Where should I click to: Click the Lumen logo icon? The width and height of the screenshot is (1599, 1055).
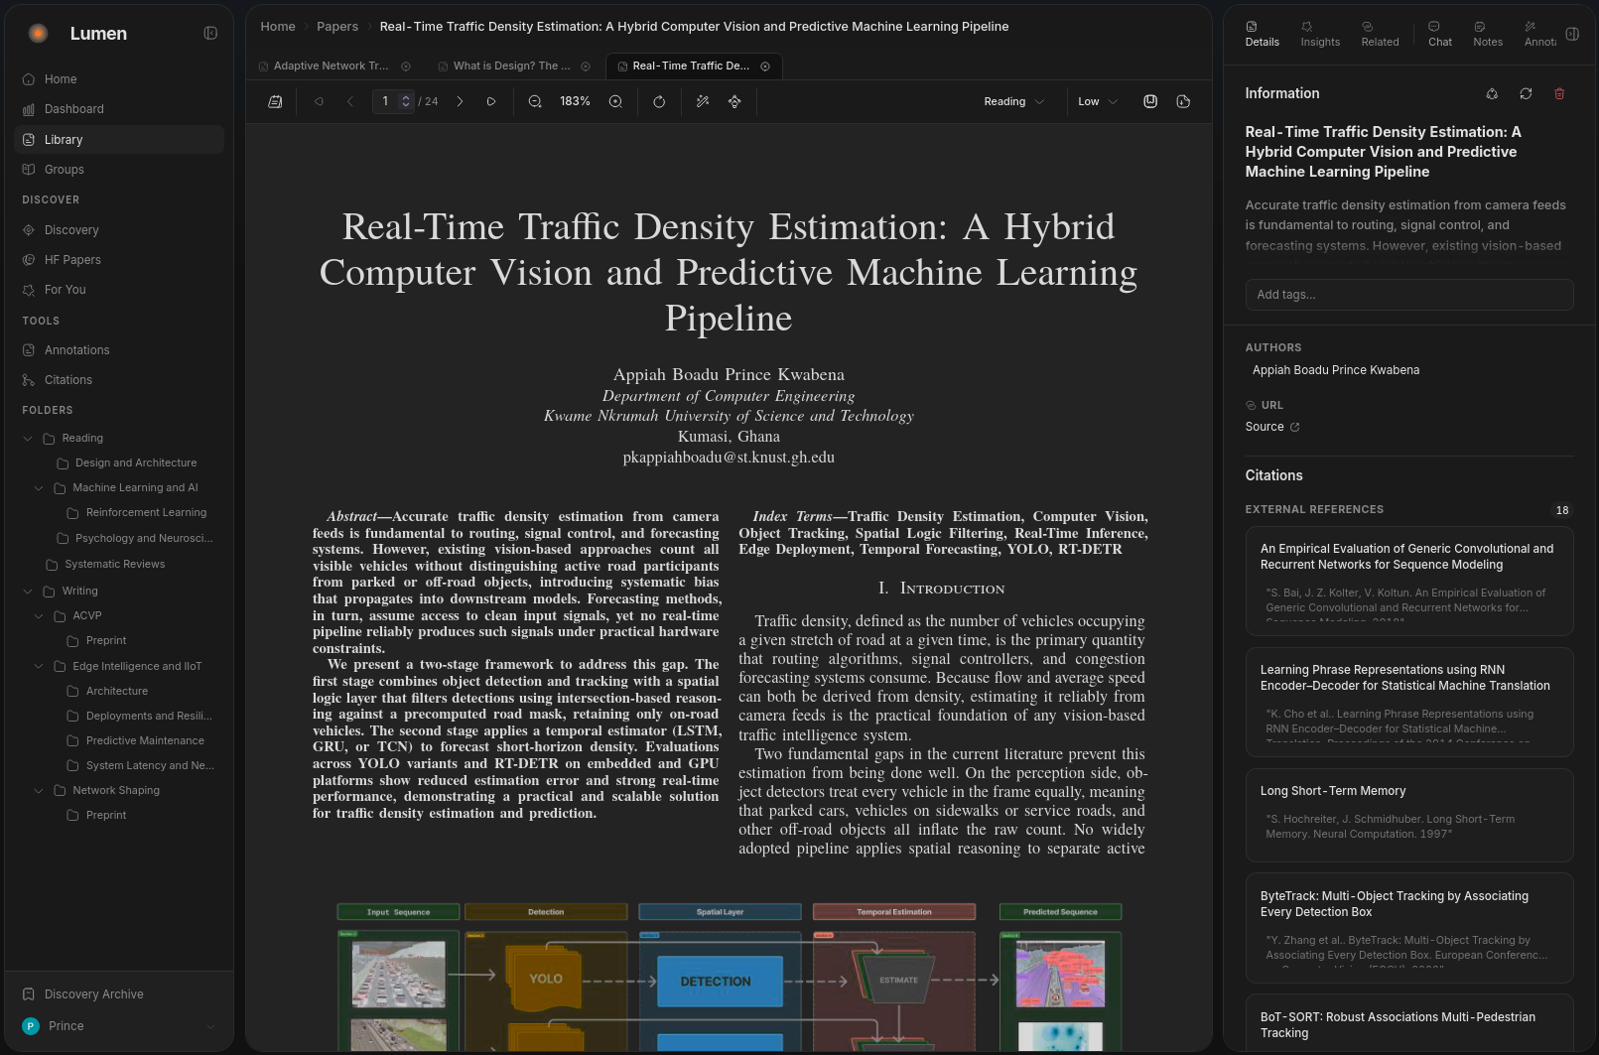tap(38, 33)
